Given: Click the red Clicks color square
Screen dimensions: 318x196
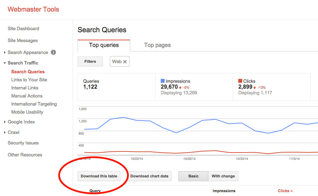Looking at the screenshot, I should click(240, 81).
